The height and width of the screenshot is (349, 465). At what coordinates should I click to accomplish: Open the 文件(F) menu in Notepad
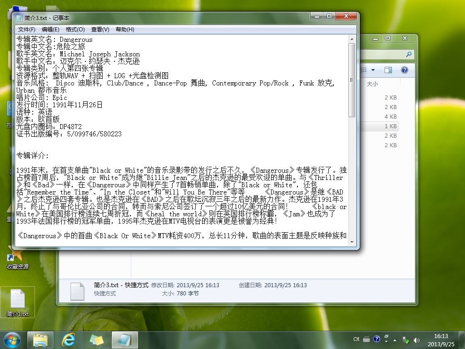(x=26, y=30)
